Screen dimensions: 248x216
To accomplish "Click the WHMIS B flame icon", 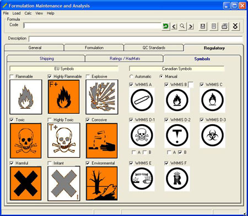I will pyautogui.click(x=177, y=100).
